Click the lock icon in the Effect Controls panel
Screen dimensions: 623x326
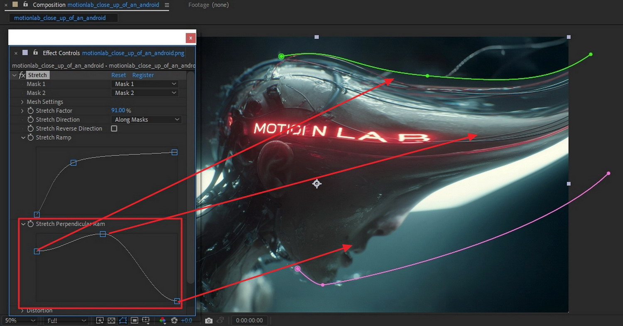click(x=36, y=53)
